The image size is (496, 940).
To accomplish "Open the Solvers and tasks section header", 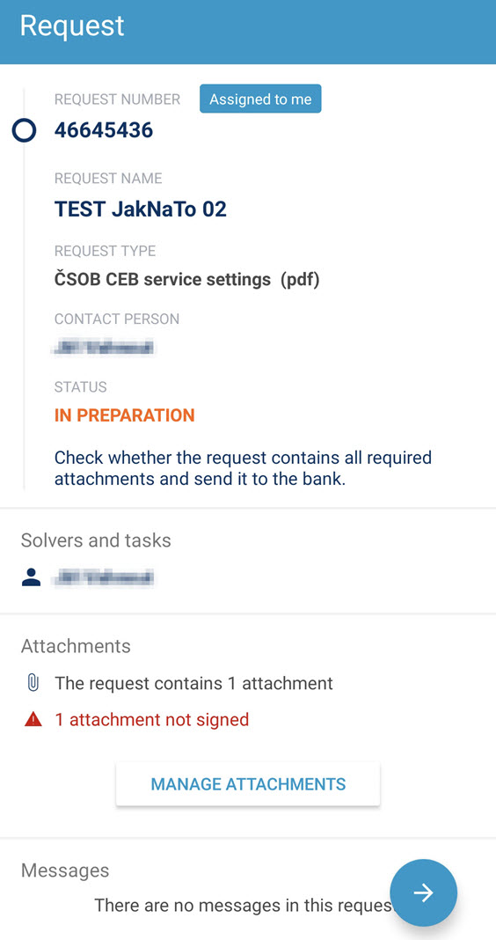I will 96,540.
